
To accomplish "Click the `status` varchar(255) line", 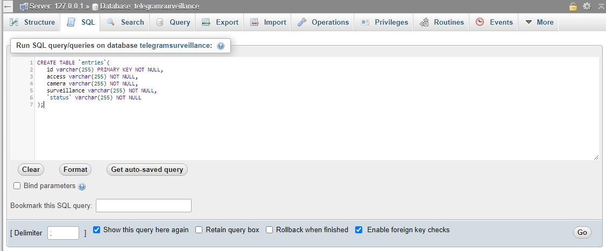I will click(x=94, y=98).
